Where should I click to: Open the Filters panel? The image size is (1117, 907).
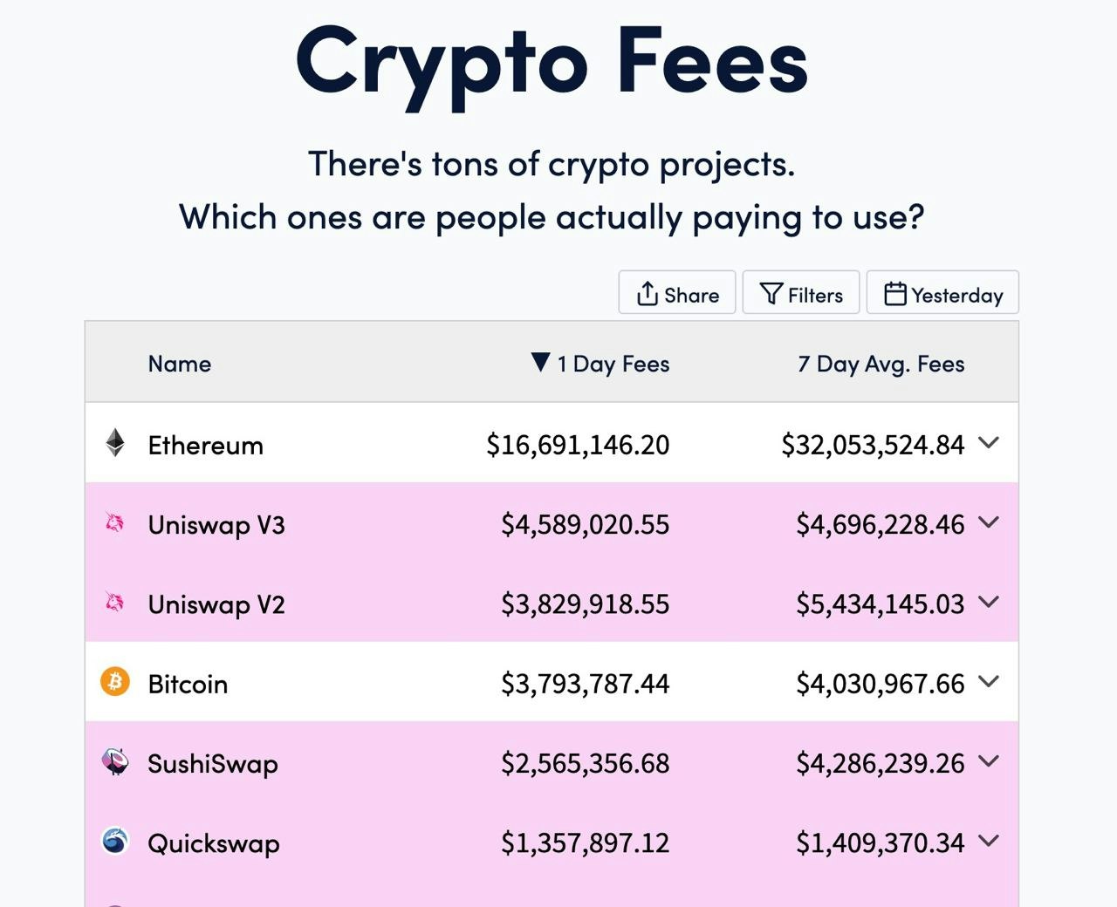(x=800, y=293)
